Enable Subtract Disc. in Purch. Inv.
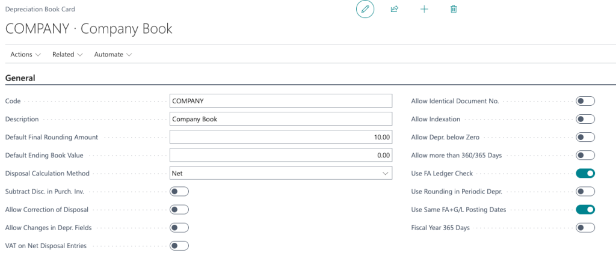 179,192
